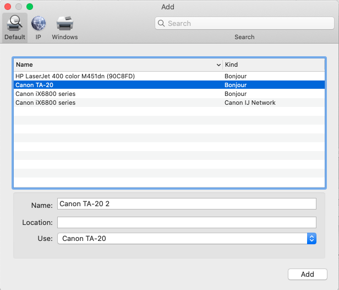Viewport: 339px width, 290px height.
Task: Select the Canon TA-20 printer row
Action: [169, 85]
